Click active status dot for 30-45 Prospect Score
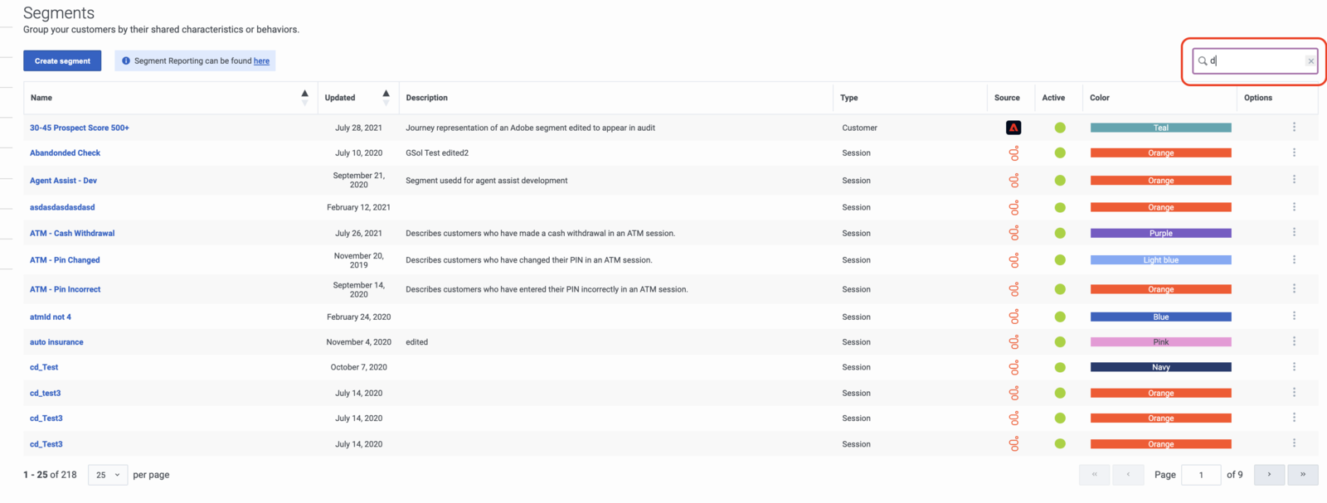 pyautogui.click(x=1060, y=128)
